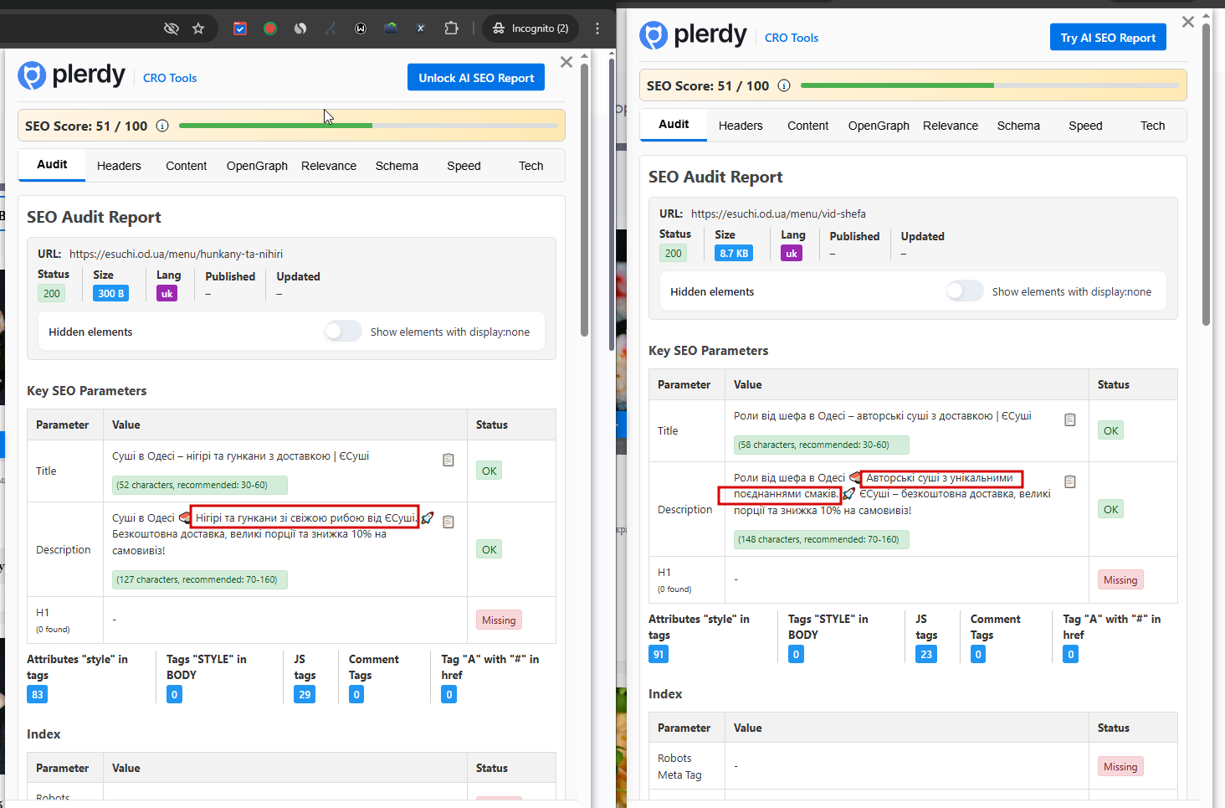
Task: Switch to Schema tab in left panel
Action: (397, 166)
